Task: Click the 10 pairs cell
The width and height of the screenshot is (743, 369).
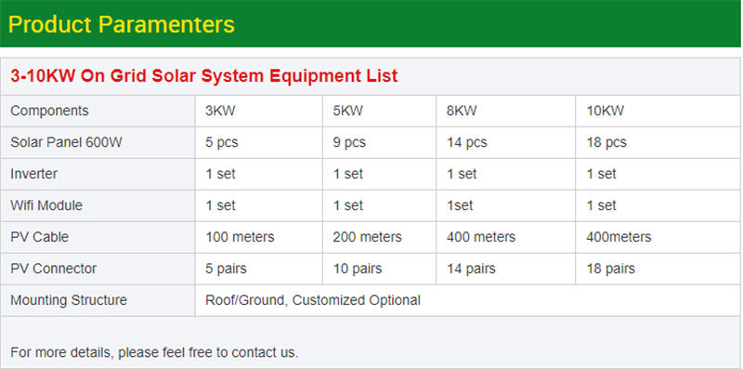Action: tap(379, 269)
